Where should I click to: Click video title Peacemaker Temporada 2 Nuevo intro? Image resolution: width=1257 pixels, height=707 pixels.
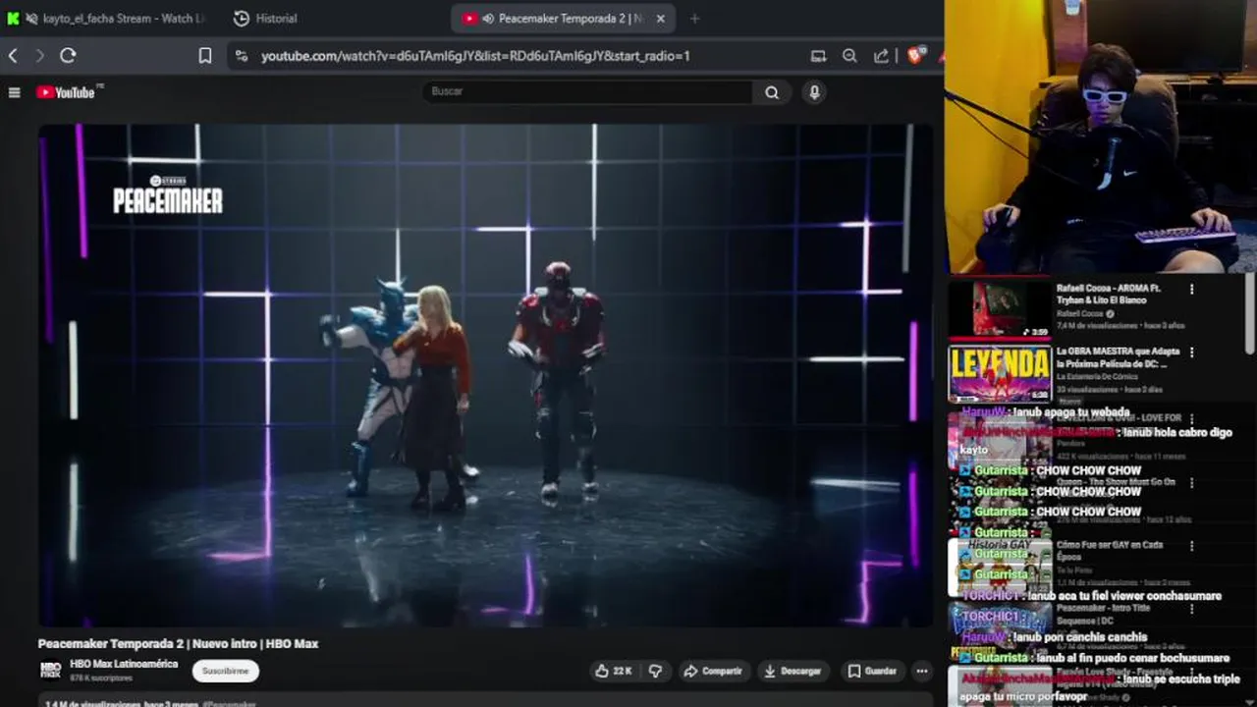coord(178,644)
